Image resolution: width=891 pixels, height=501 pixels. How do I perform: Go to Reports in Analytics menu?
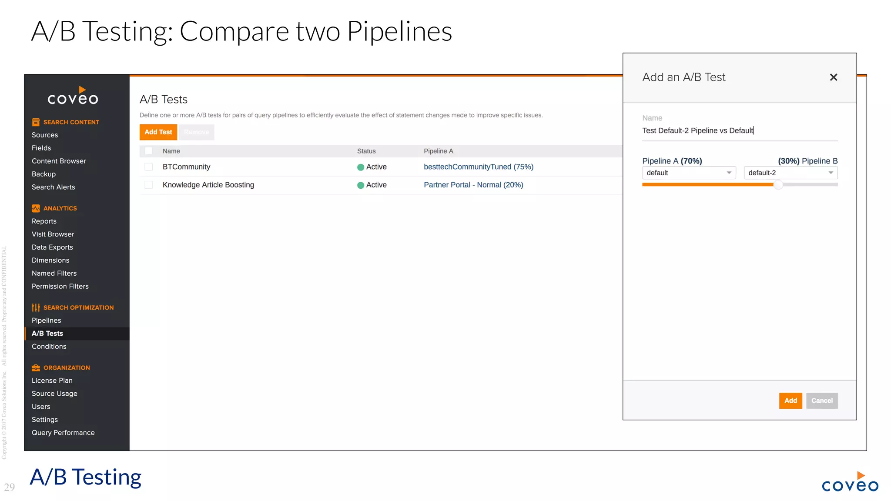[44, 221]
